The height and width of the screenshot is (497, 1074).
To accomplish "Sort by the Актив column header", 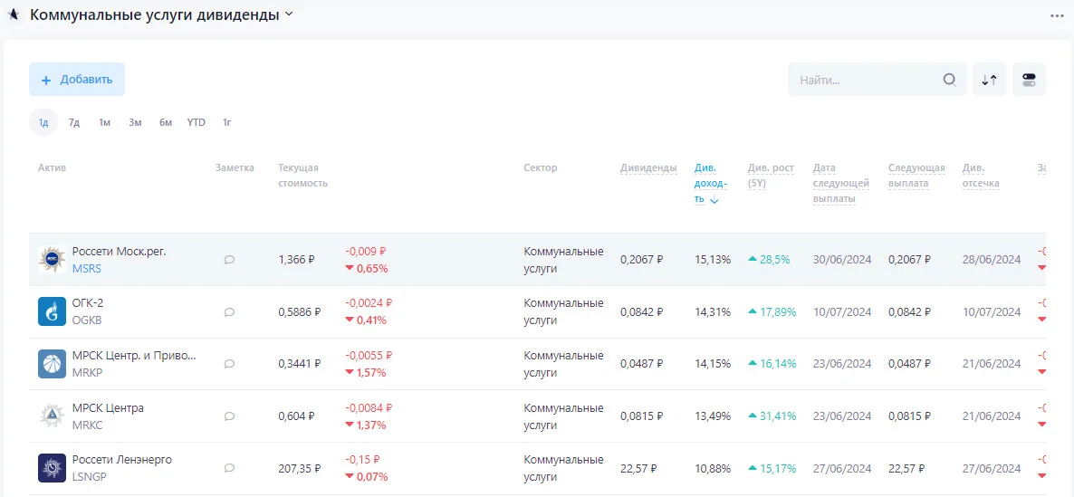I will coord(52,167).
